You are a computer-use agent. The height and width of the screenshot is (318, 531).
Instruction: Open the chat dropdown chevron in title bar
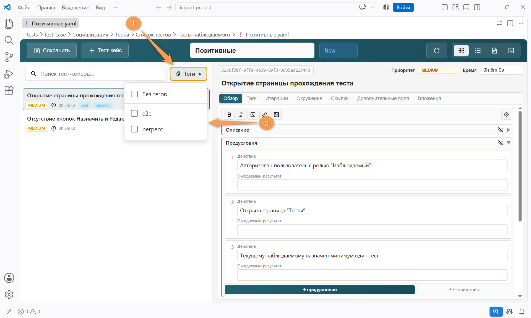point(373,7)
